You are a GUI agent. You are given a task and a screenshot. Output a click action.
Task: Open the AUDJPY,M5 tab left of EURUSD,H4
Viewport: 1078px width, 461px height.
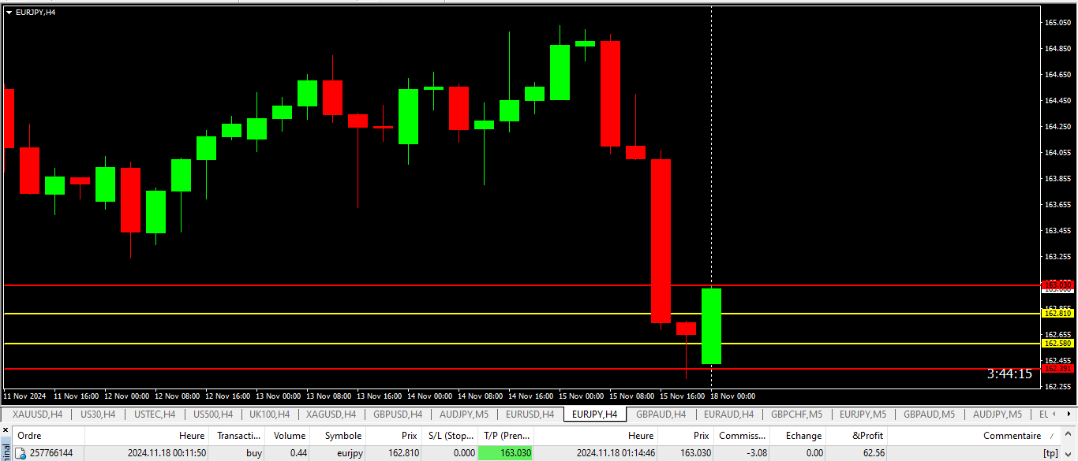[465, 415]
